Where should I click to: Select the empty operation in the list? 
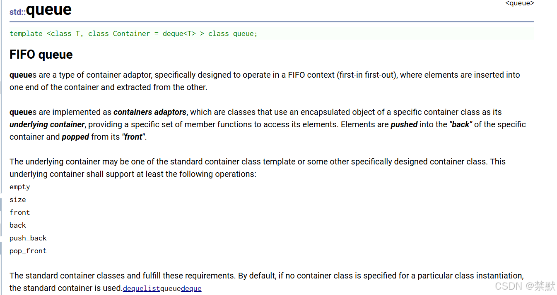pos(20,187)
